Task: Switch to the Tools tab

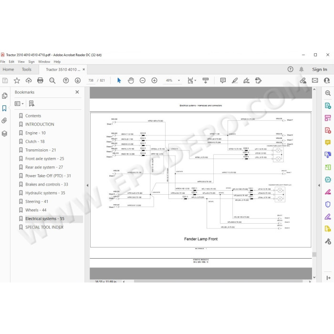Action: click(x=26, y=70)
